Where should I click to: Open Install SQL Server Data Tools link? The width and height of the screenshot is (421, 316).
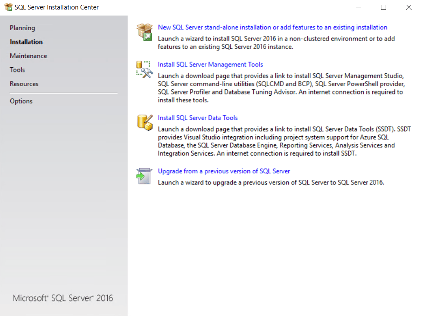(198, 117)
